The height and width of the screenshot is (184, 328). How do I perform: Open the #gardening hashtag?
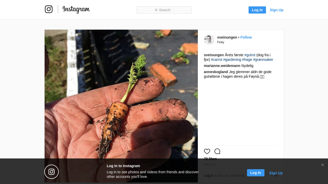232,60
